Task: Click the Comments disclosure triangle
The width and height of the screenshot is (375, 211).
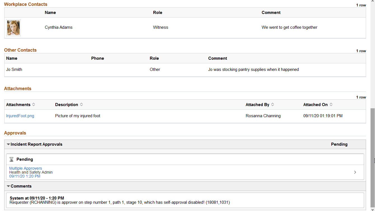Action: point(9,186)
